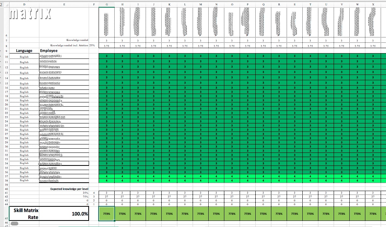Click 'Expected knowledge per level' label
Screen dimensions: 386x227
[x=70, y=189]
